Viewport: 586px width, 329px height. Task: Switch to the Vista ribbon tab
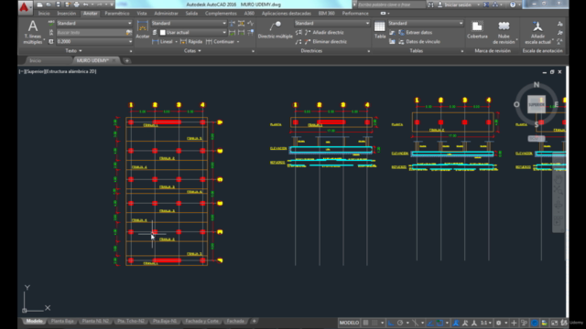[x=142, y=14]
